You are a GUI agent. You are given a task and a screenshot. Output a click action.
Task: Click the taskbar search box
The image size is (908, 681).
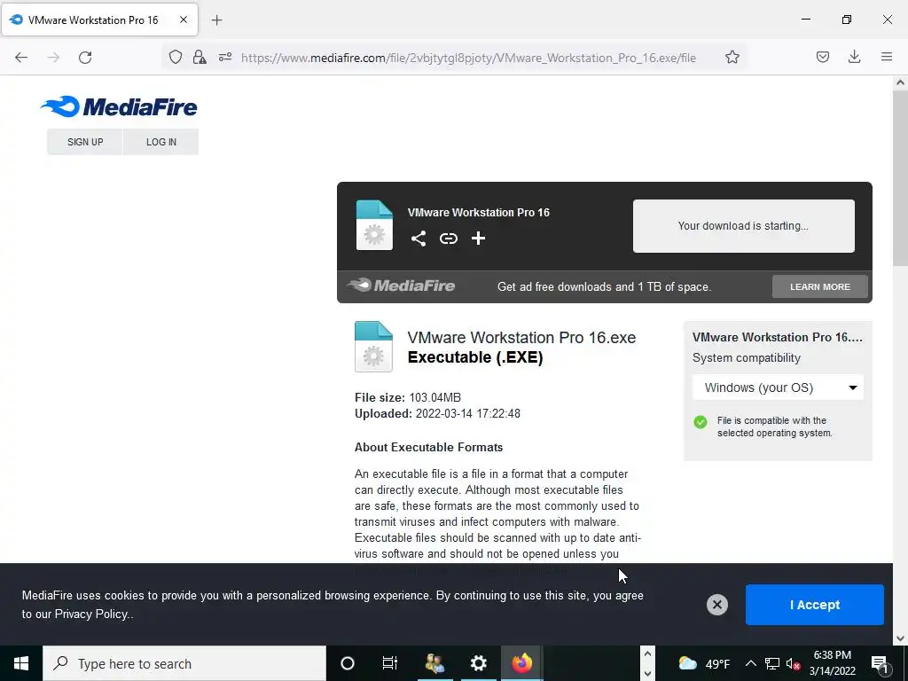tap(184, 663)
